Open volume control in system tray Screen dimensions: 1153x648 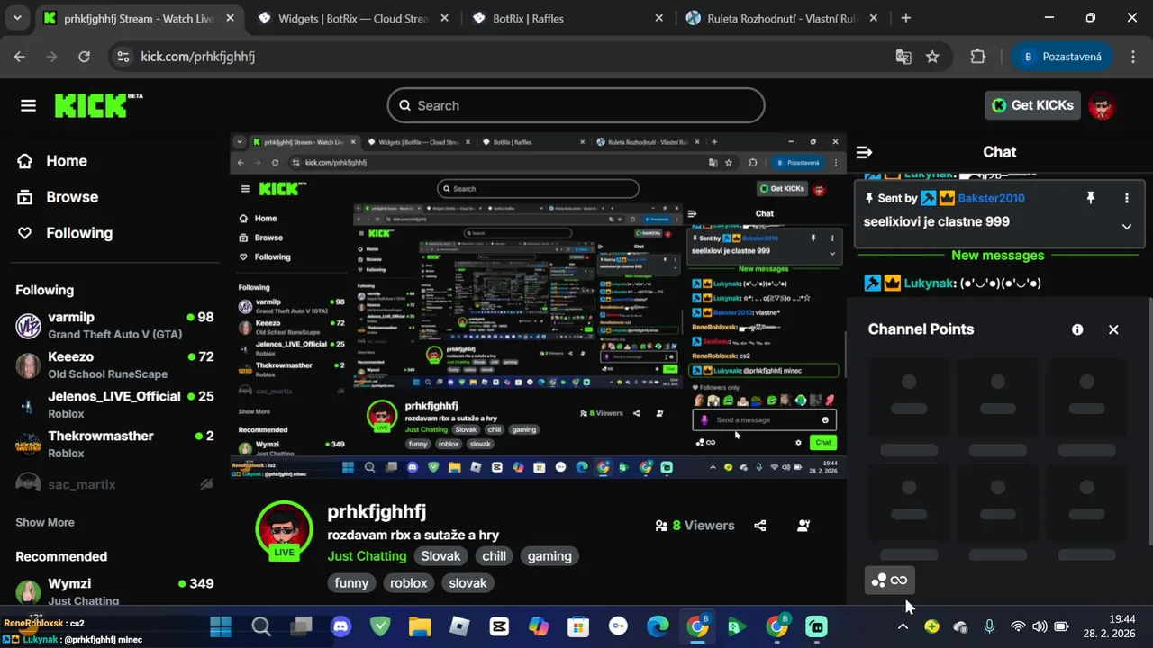(x=1040, y=626)
